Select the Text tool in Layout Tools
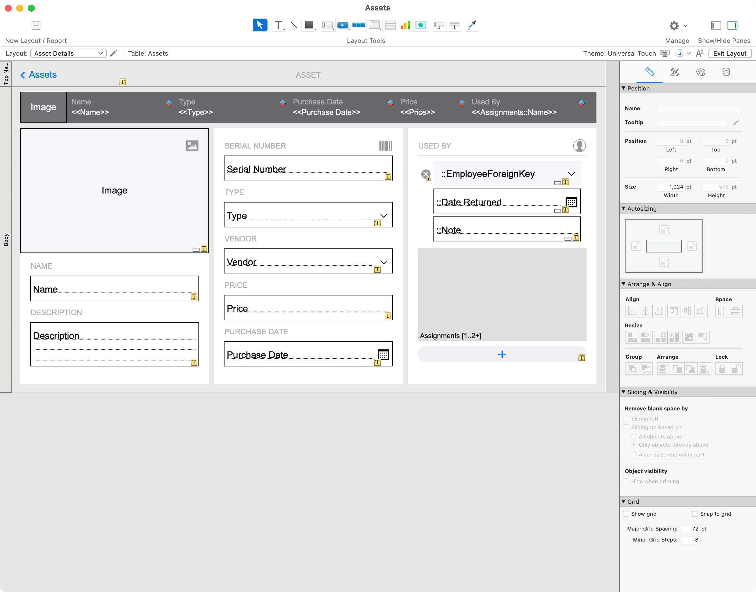Screen dimensions: 756x592 278,25
